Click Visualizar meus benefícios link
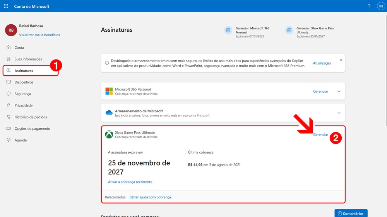This screenshot has height=217, width=387. (x=39, y=35)
